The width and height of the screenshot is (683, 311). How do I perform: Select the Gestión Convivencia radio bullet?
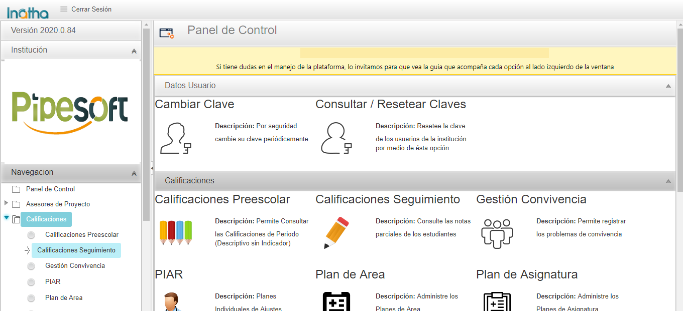tap(31, 266)
